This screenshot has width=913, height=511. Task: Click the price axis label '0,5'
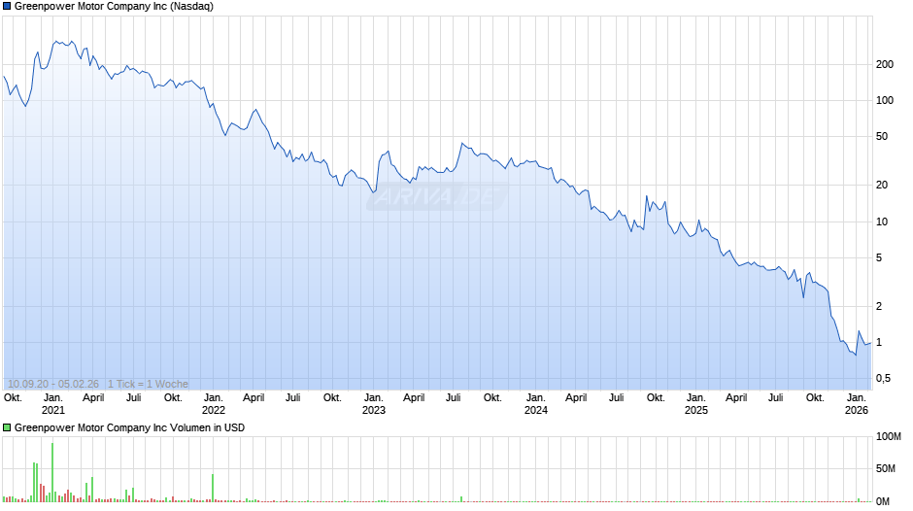[883, 379]
